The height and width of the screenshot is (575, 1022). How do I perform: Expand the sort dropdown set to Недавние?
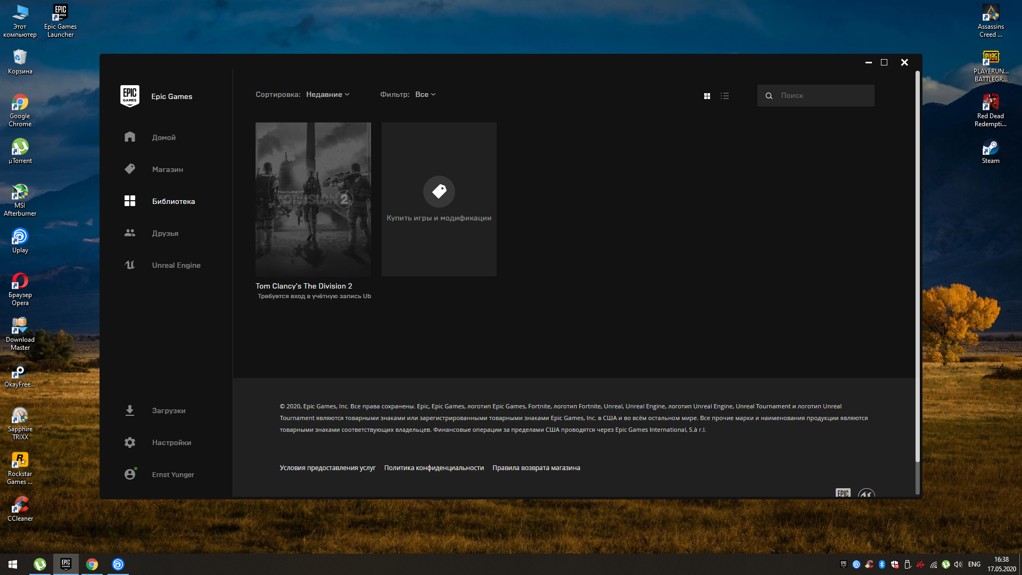coord(327,94)
